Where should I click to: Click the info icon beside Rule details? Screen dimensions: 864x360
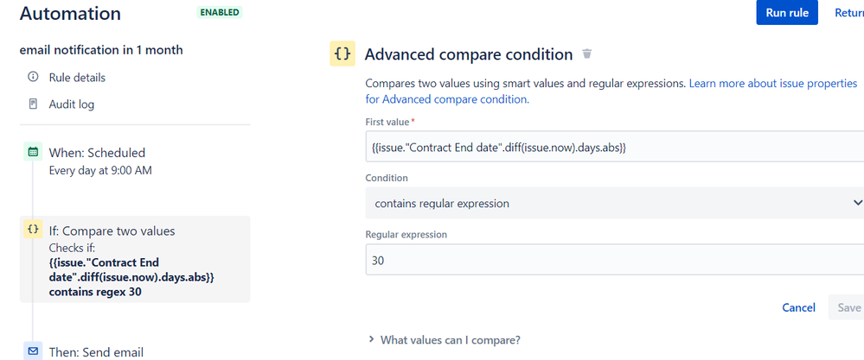(x=34, y=78)
